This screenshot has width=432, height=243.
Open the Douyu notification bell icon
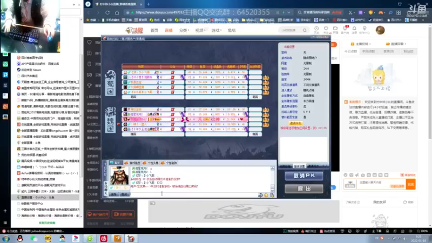[354, 29]
